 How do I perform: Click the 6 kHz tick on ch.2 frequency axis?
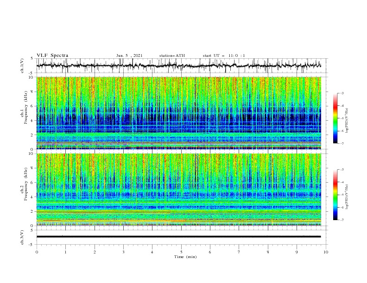[32, 182]
